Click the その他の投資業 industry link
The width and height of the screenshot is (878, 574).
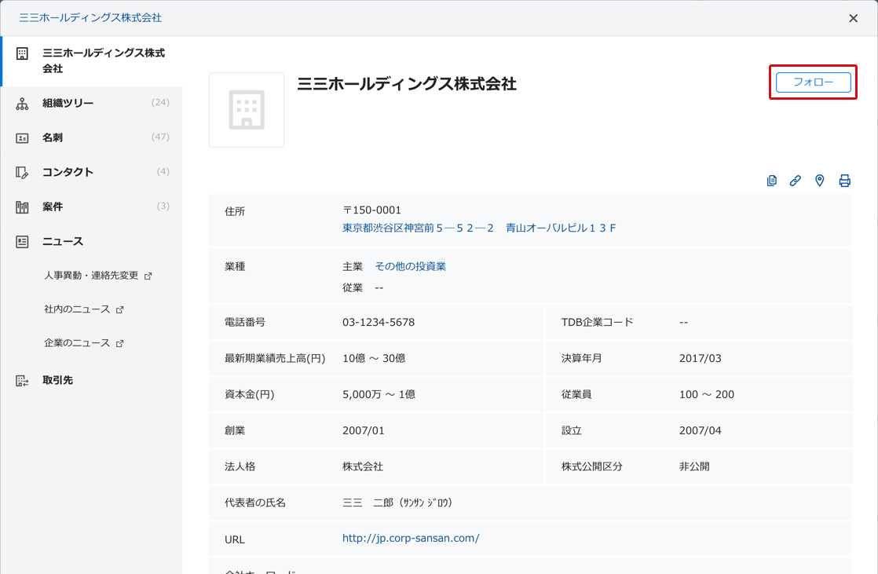(411, 266)
